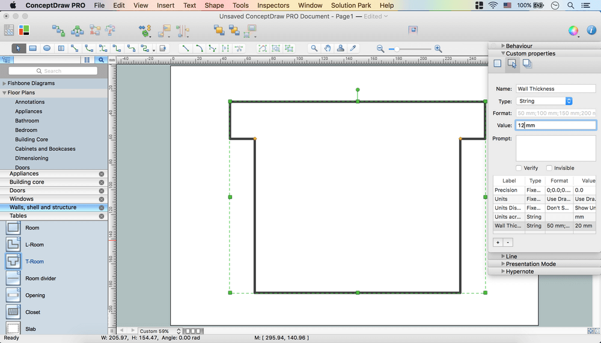This screenshot has width=601, height=343.
Task: Click the property Name field
Action: click(x=556, y=88)
